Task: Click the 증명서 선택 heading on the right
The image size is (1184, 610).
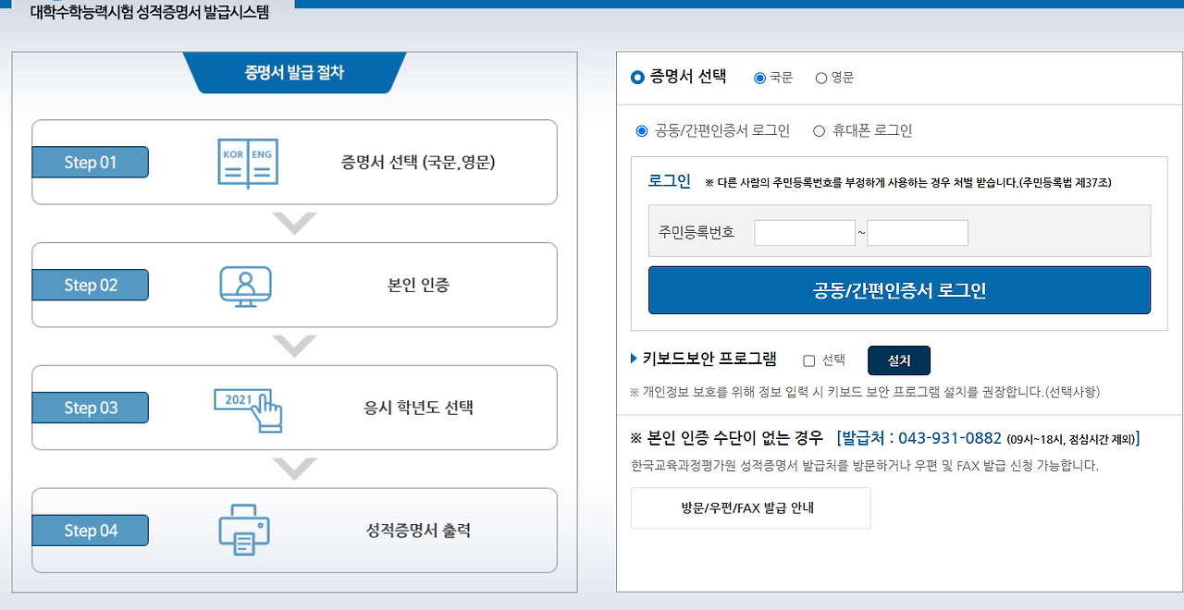Action: pos(688,77)
